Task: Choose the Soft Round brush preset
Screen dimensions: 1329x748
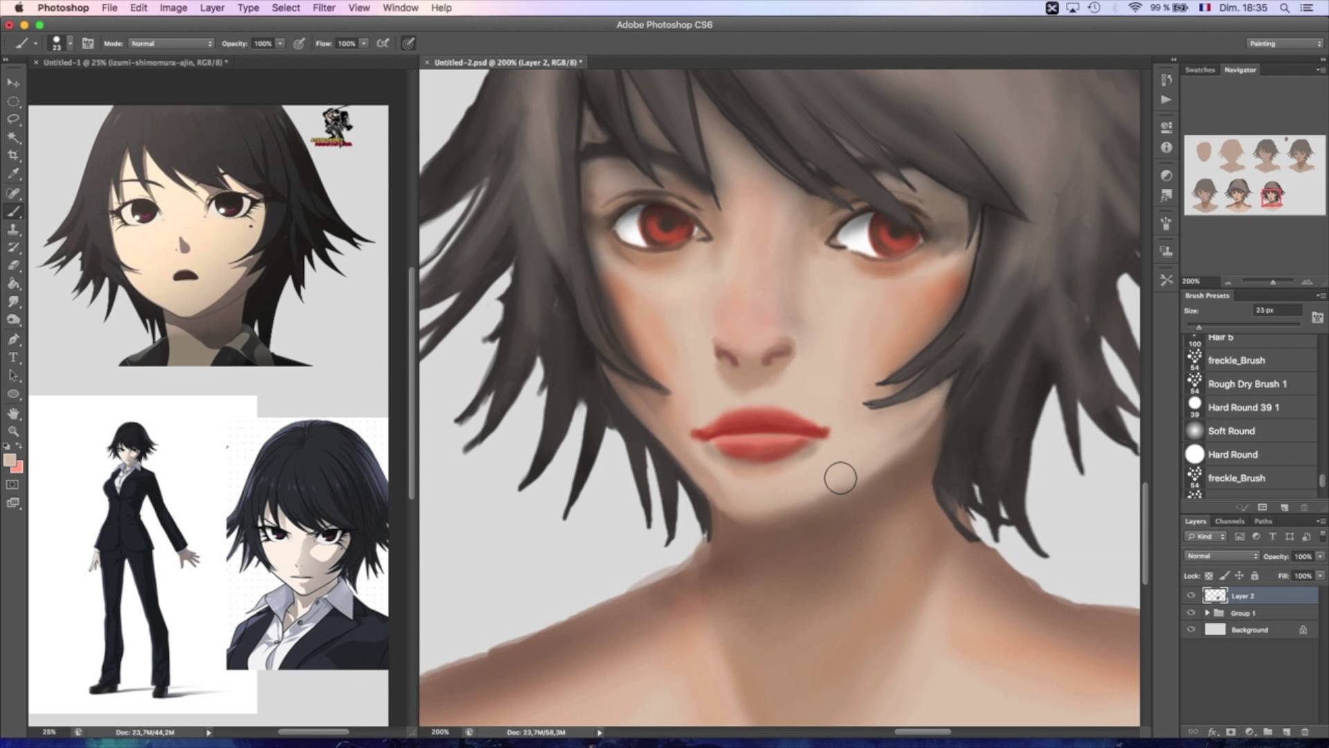Action: (1231, 431)
